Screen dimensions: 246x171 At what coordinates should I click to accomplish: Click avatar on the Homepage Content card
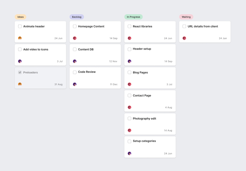pyautogui.click(x=75, y=38)
